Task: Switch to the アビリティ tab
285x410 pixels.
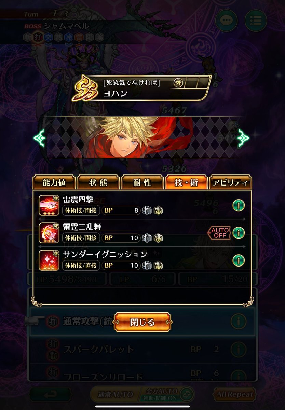Action: point(230,182)
